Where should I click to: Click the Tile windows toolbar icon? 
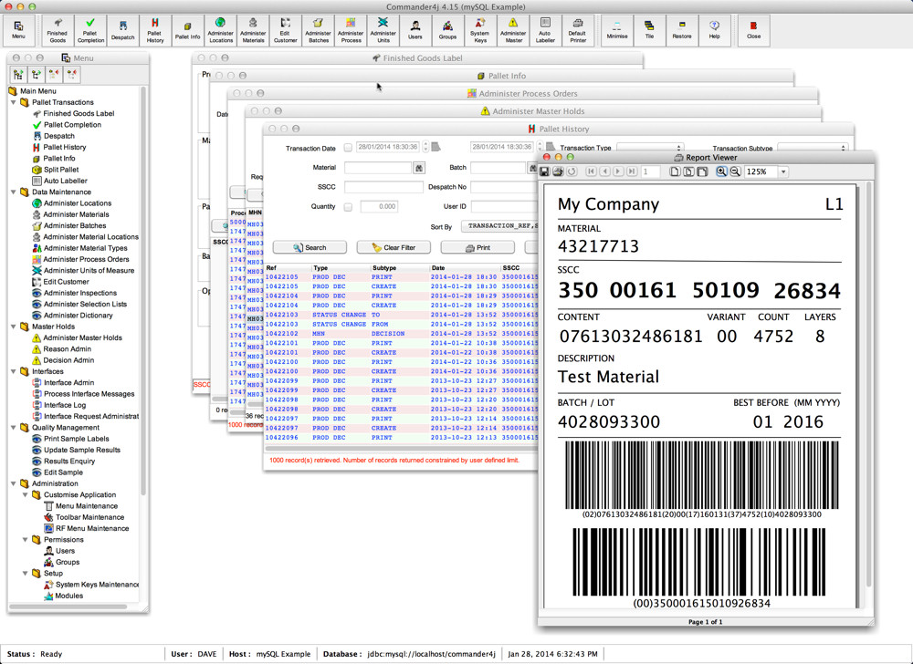[649, 29]
